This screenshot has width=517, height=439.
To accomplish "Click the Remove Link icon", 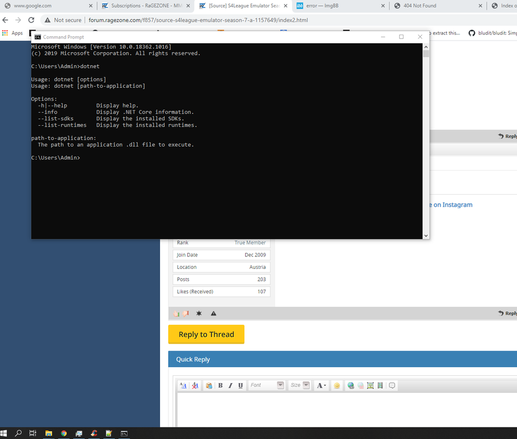I will 360,385.
